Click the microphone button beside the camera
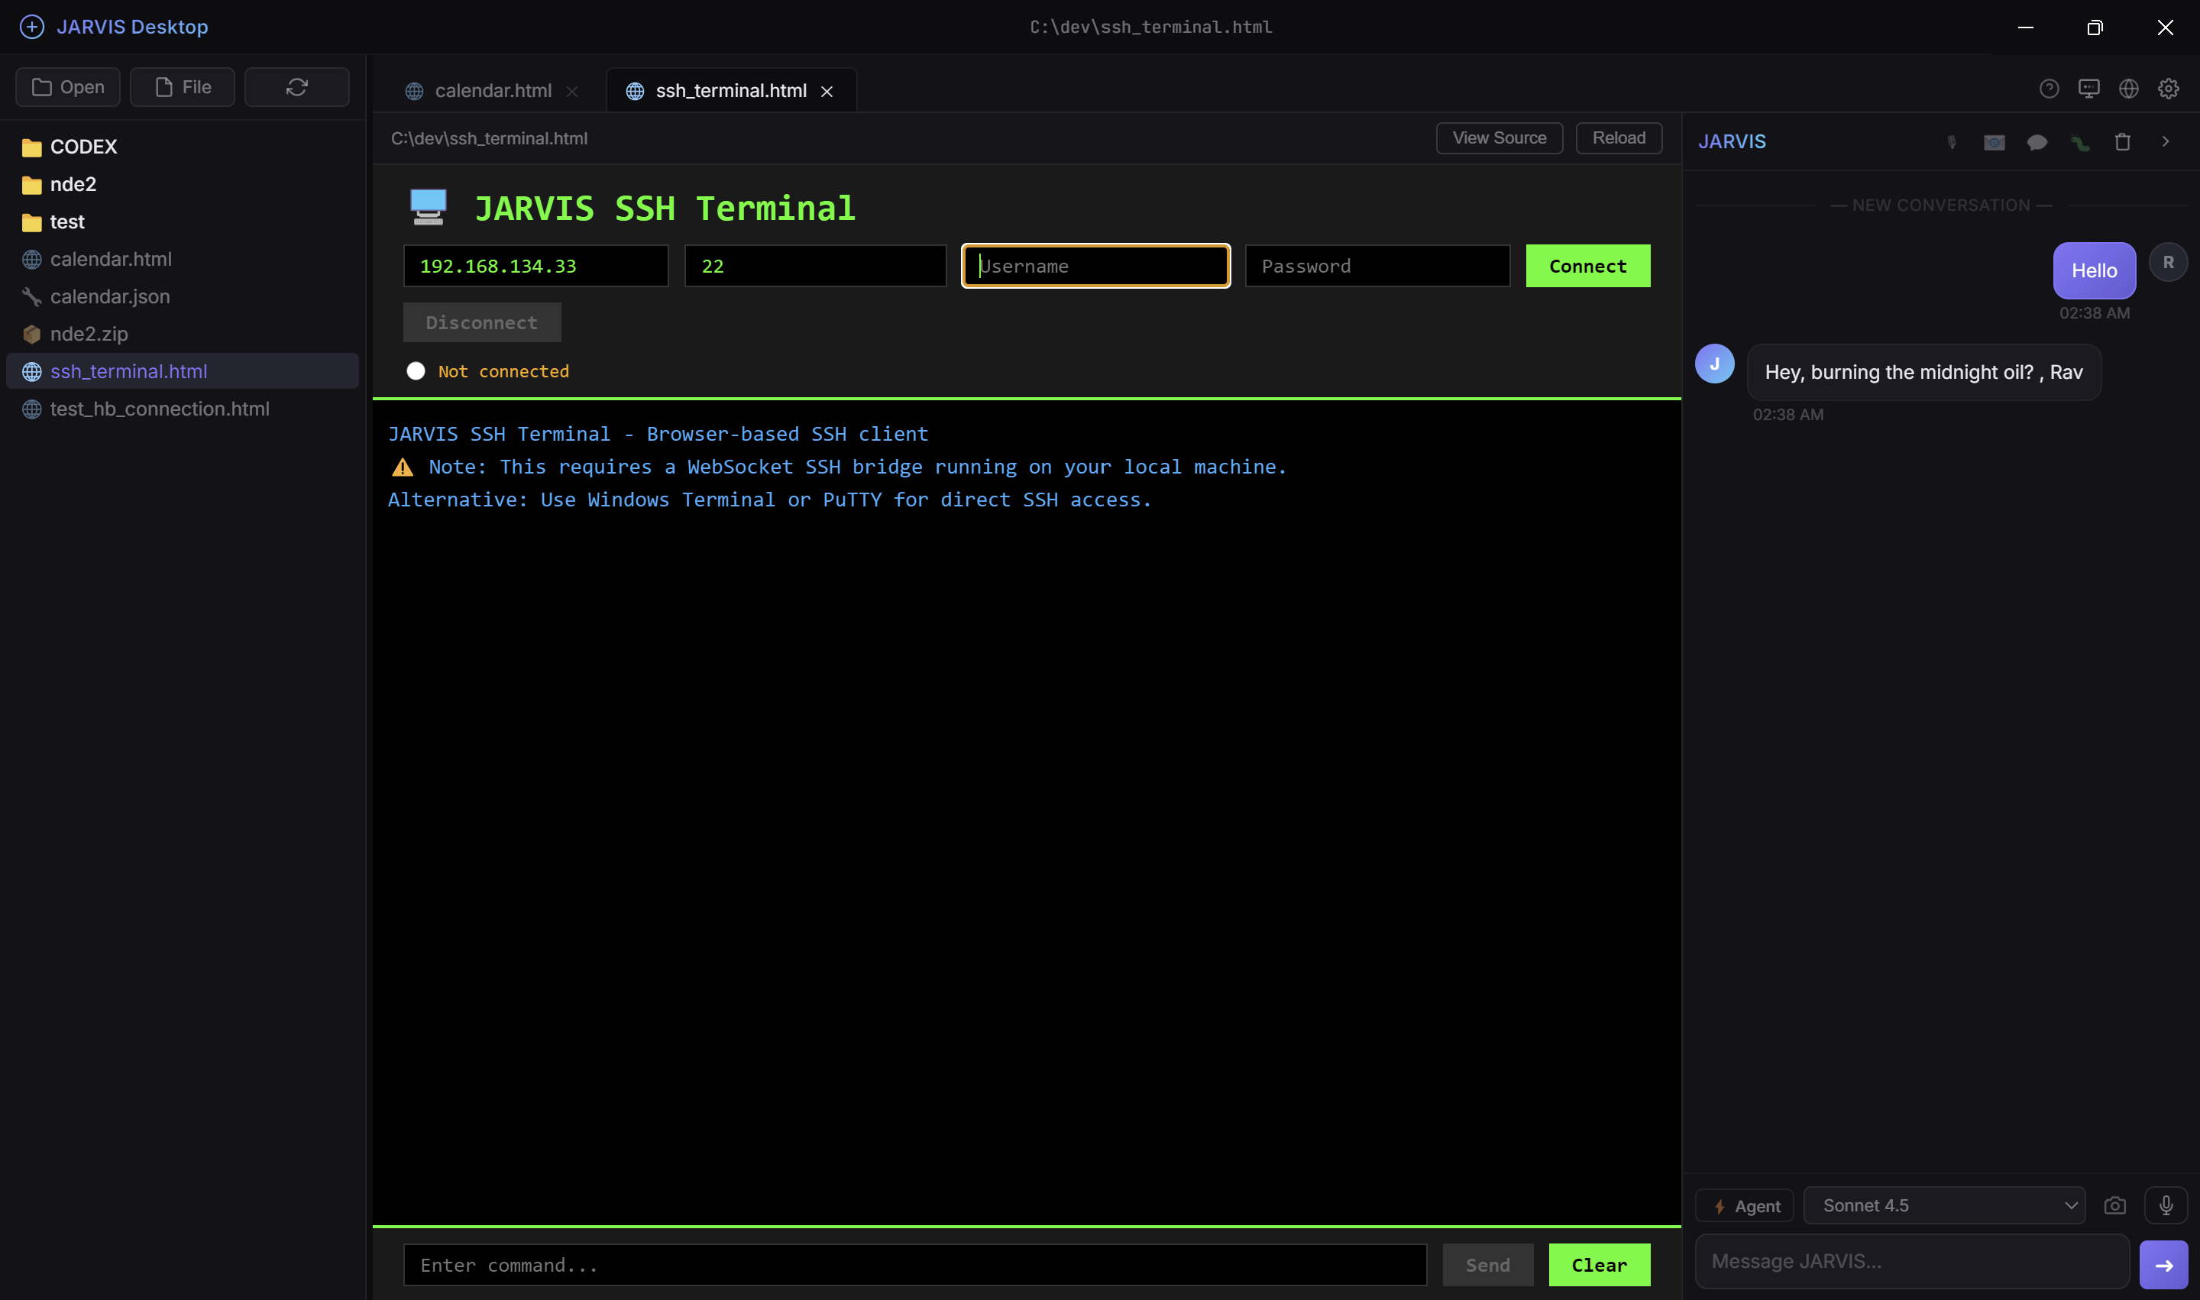The width and height of the screenshot is (2200, 1300). click(2166, 1205)
